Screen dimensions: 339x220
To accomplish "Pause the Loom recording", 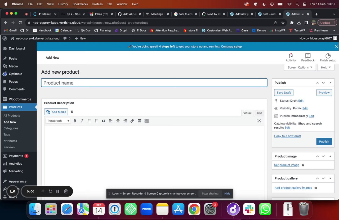I will pos(58,191).
